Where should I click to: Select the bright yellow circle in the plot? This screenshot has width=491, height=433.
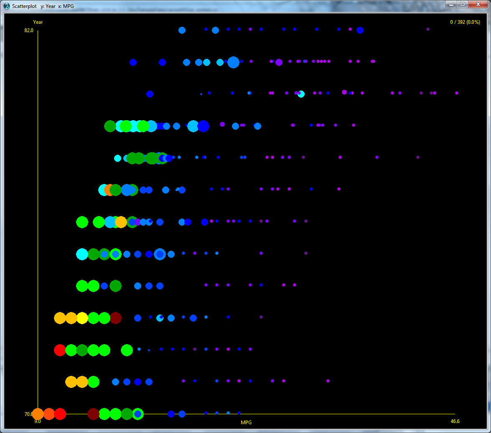pos(82,318)
